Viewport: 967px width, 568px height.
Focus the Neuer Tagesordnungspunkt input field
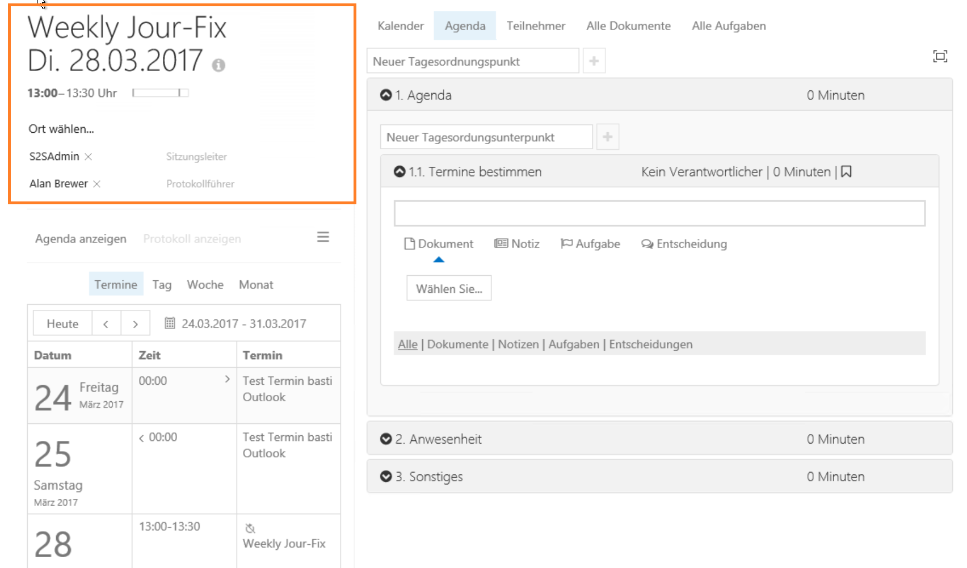click(473, 61)
